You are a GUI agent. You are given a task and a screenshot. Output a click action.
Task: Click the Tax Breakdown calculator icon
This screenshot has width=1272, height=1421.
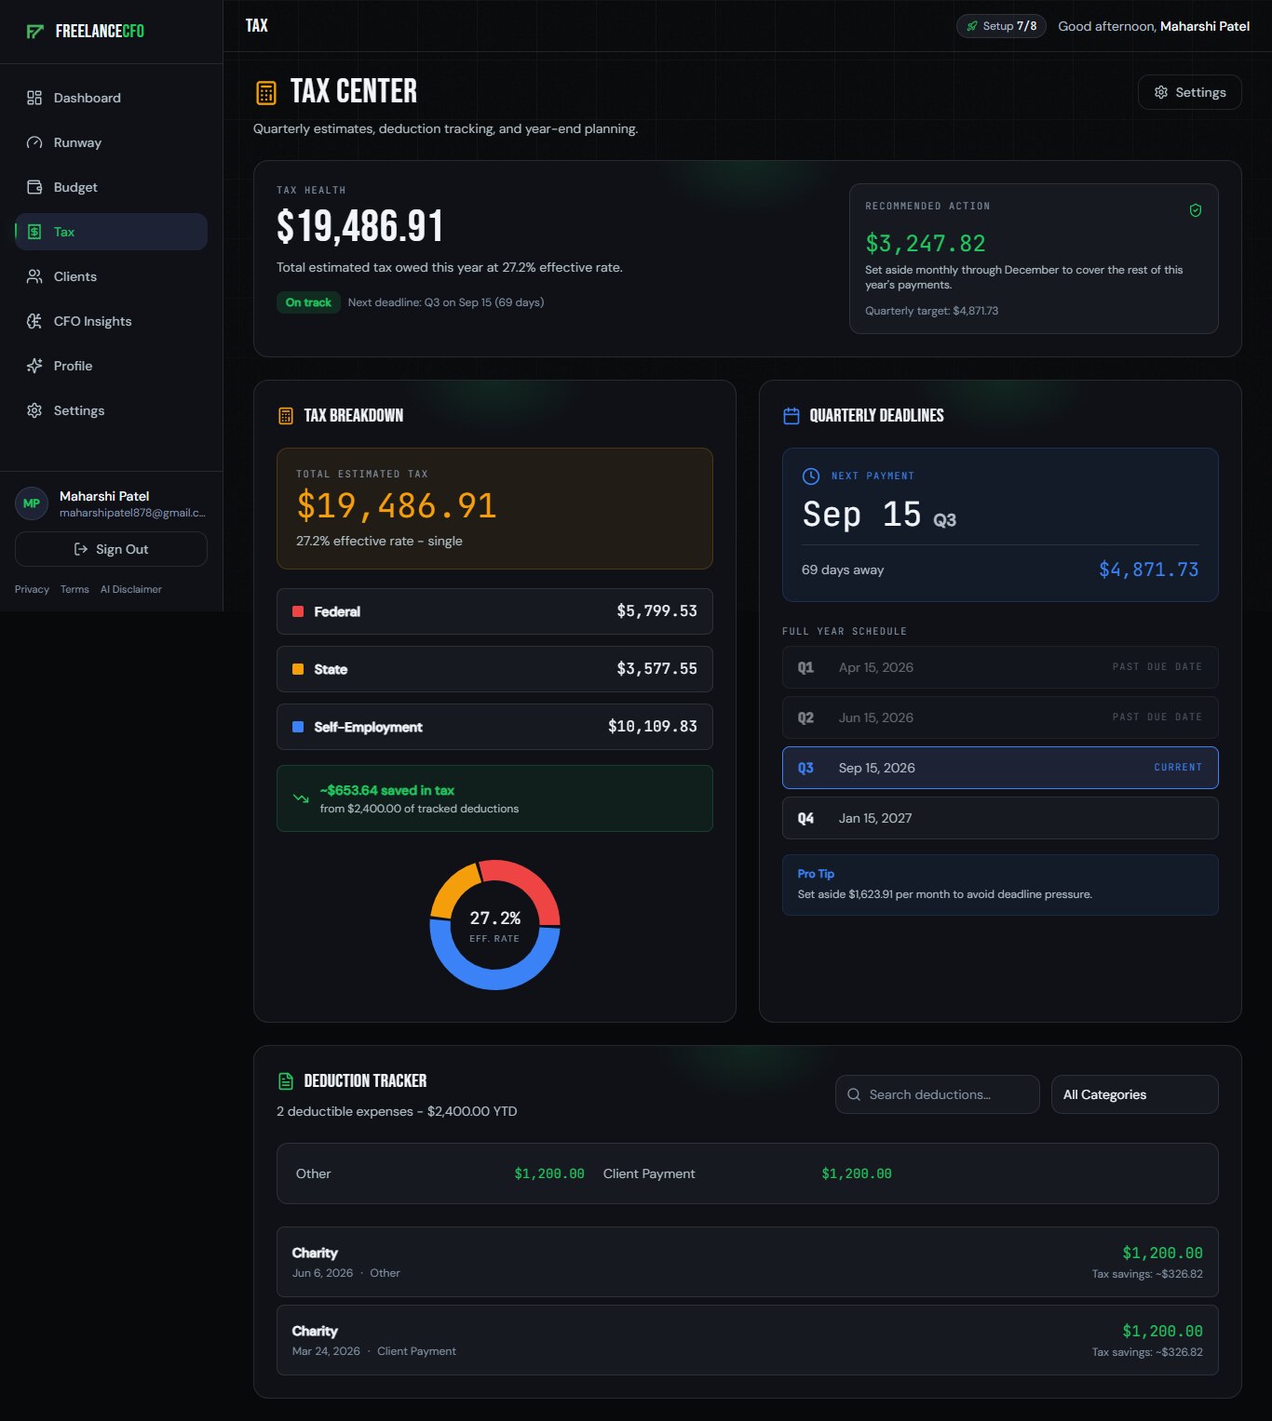(x=286, y=416)
